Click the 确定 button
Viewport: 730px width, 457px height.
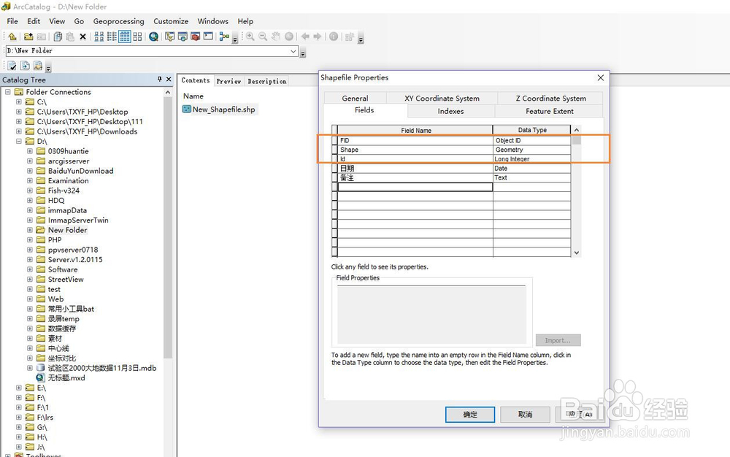[x=469, y=414]
